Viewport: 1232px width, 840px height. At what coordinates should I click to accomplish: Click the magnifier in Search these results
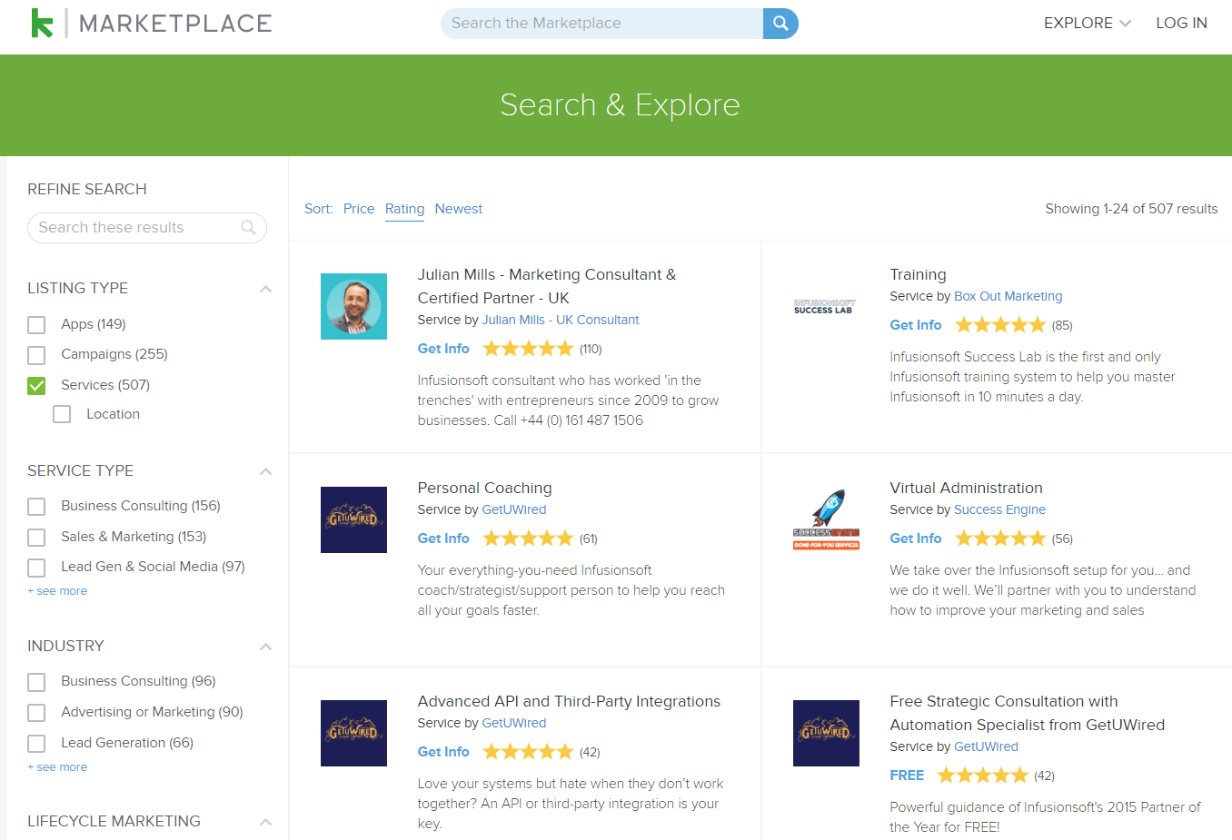tap(248, 228)
